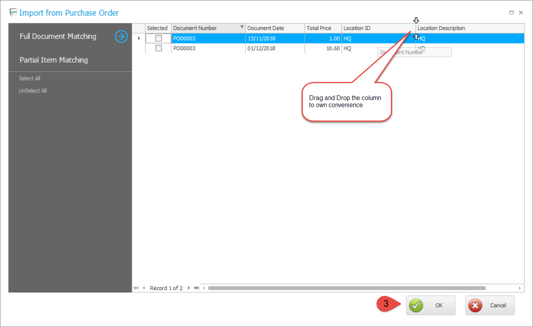Close the Import from Purchase Order dialog
This screenshot has width=533, height=327.
click(521, 13)
